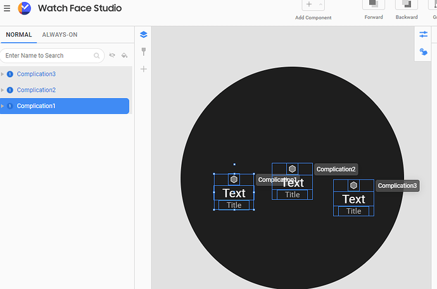This screenshot has height=289, width=437.
Task: Click the Forward layer order icon
Action: pyautogui.click(x=374, y=5)
